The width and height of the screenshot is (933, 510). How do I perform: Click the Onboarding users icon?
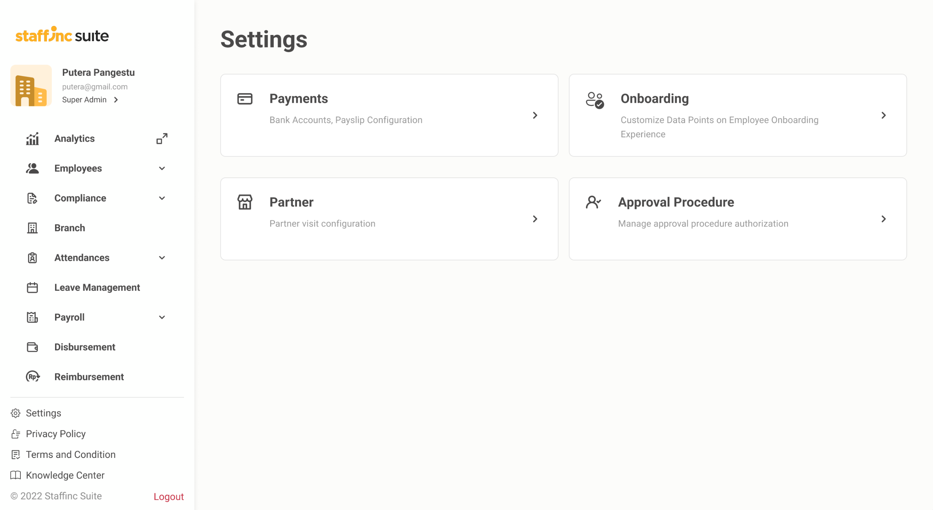click(594, 100)
